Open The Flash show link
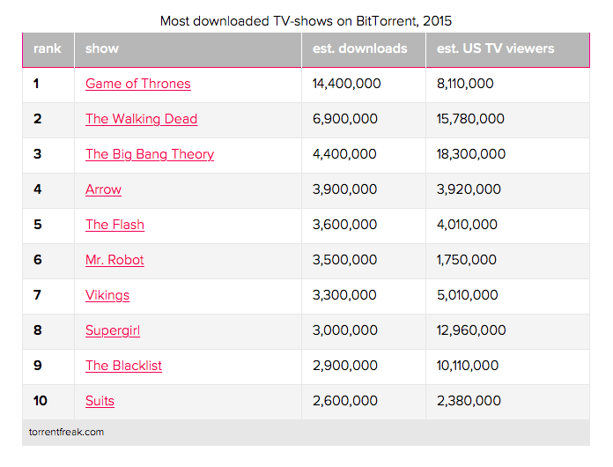Screen dimensions: 613x467 (x=114, y=225)
